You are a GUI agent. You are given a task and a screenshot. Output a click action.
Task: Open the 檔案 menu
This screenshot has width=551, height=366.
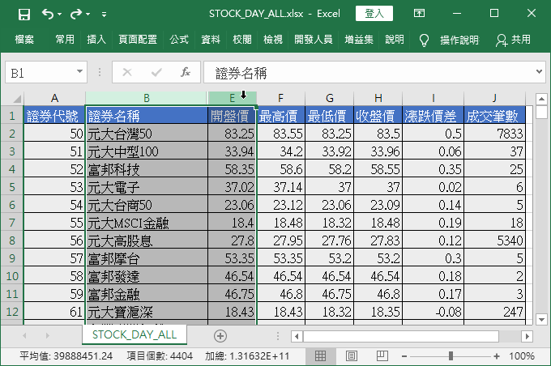(24, 40)
